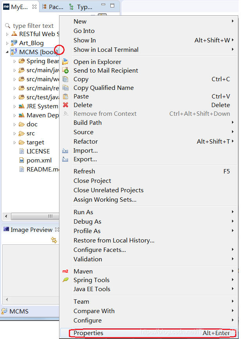Click the type filter text field
This screenshot has height=339, width=241.
pos(33,26)
